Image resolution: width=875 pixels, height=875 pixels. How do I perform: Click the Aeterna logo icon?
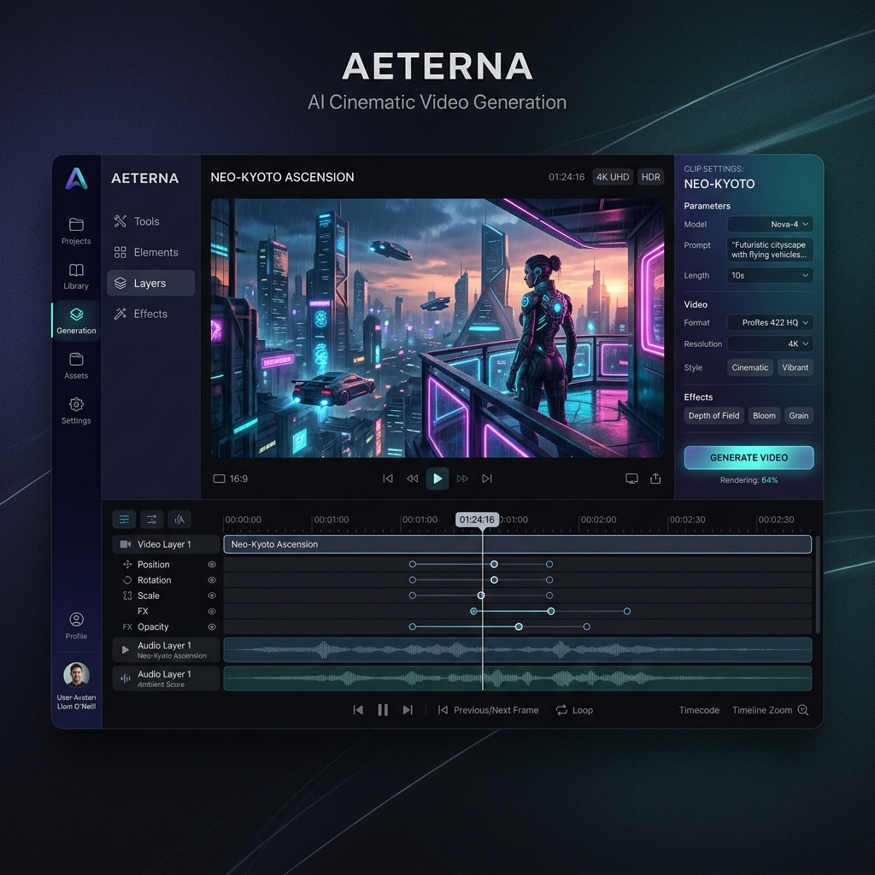coord(76,179)
